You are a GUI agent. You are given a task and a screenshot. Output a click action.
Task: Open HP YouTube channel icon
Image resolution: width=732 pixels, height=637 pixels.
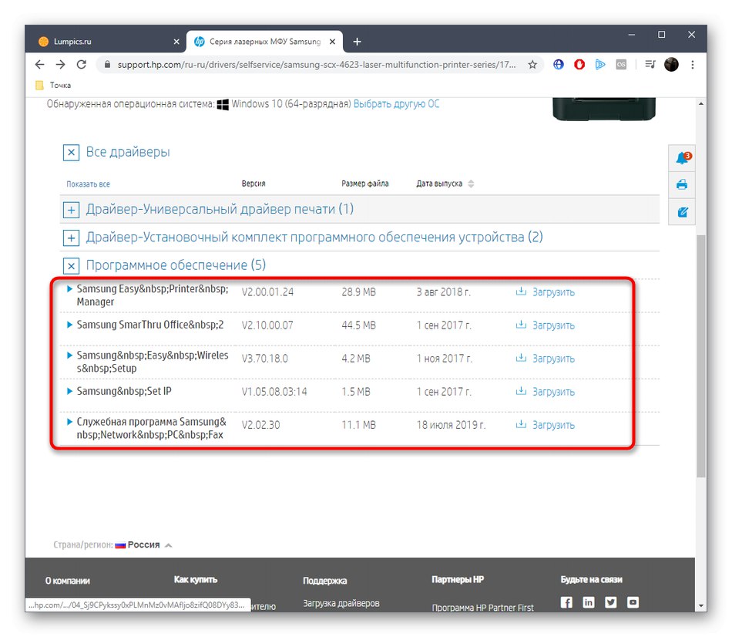click(x=633, y=602)
